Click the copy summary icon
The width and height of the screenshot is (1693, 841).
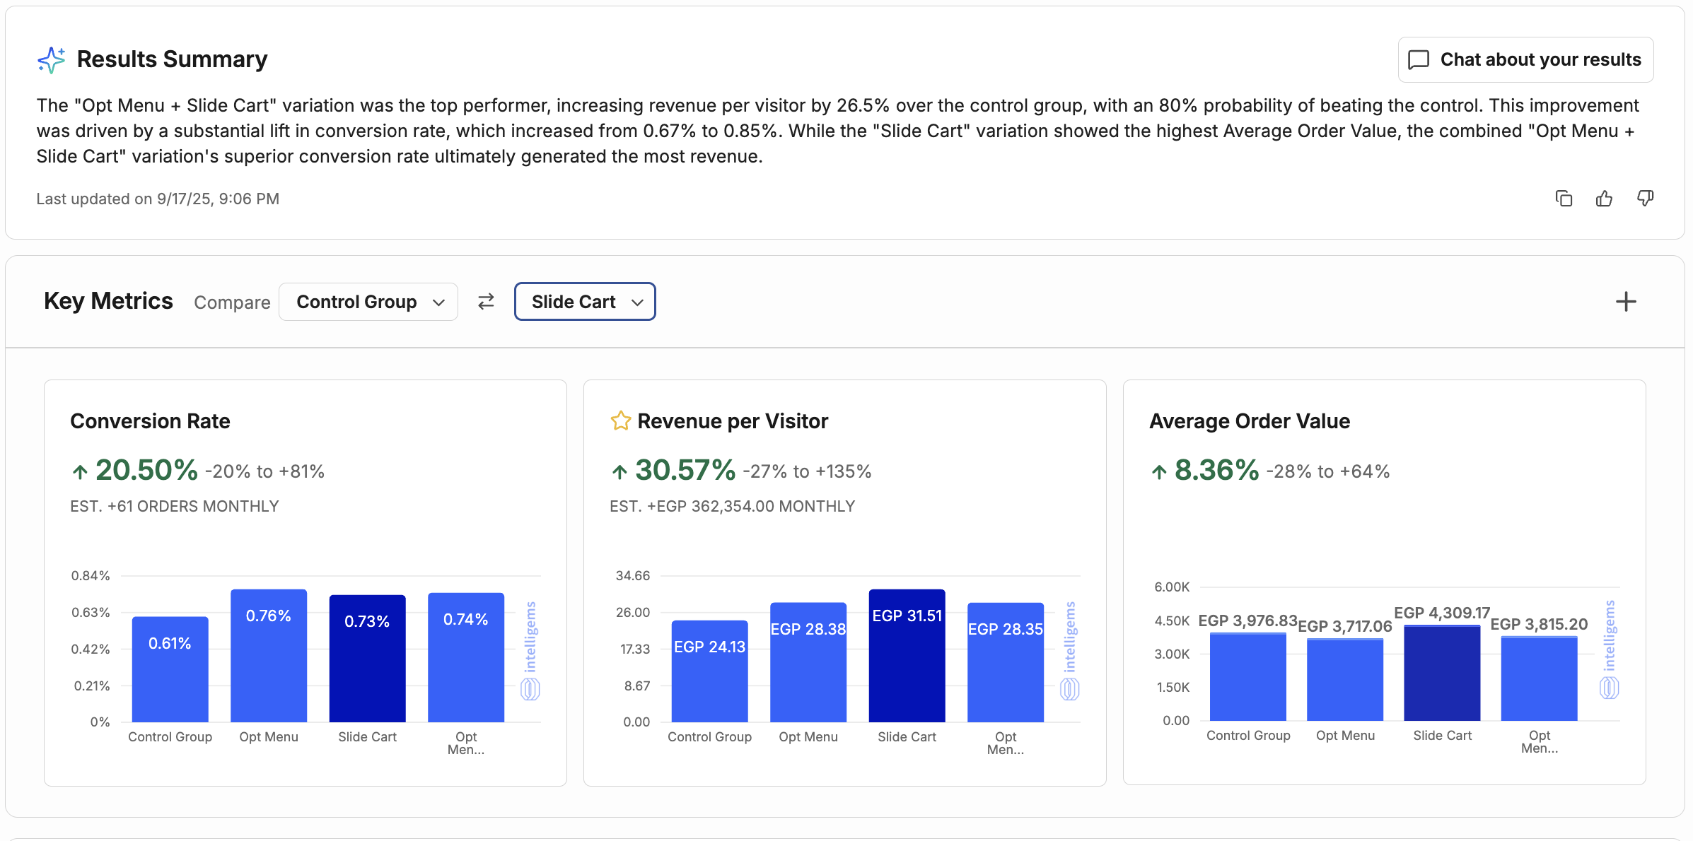1564,199
